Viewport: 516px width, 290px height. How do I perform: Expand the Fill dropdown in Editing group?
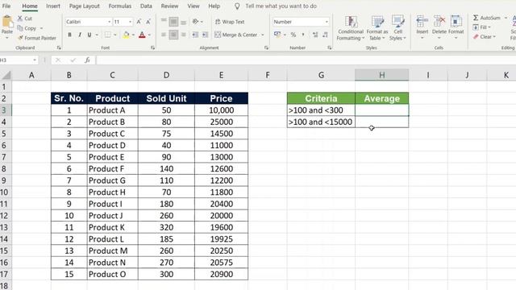(489, 27)
